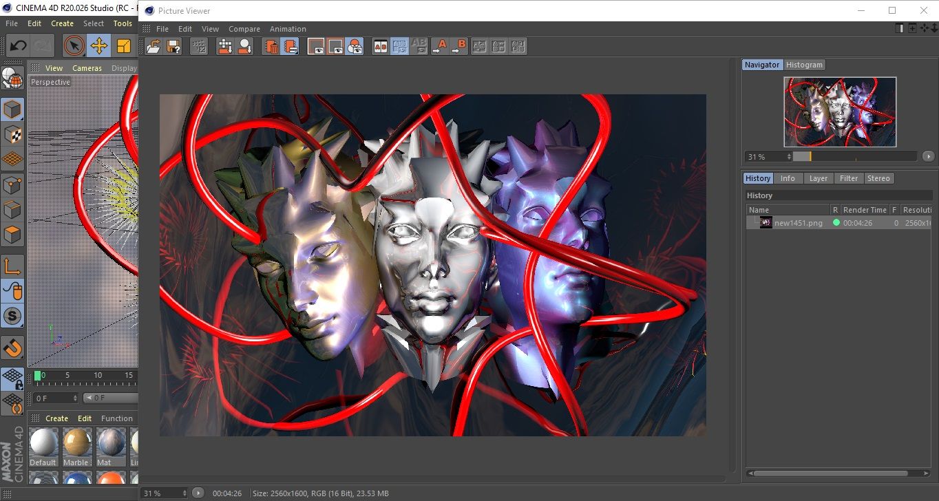Switch to the Histogram tab

(804, 65)
